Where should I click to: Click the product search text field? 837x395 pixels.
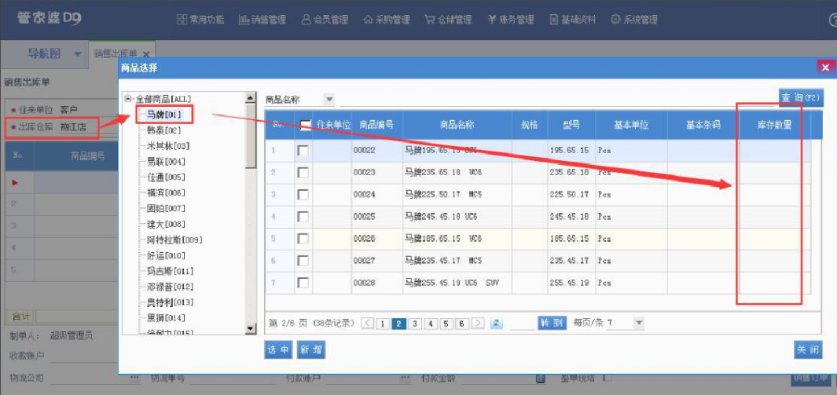[556, 99]
